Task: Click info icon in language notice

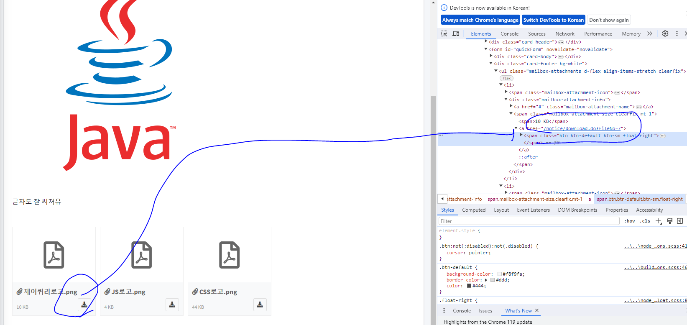Action: click(x=444, y=8)
